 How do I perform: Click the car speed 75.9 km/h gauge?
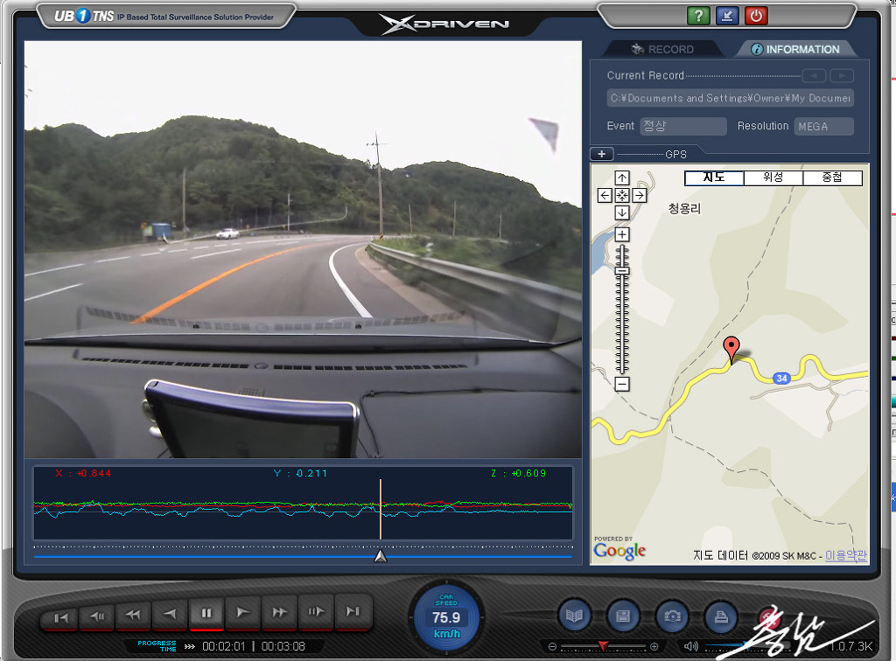click(x=446, y=617)
